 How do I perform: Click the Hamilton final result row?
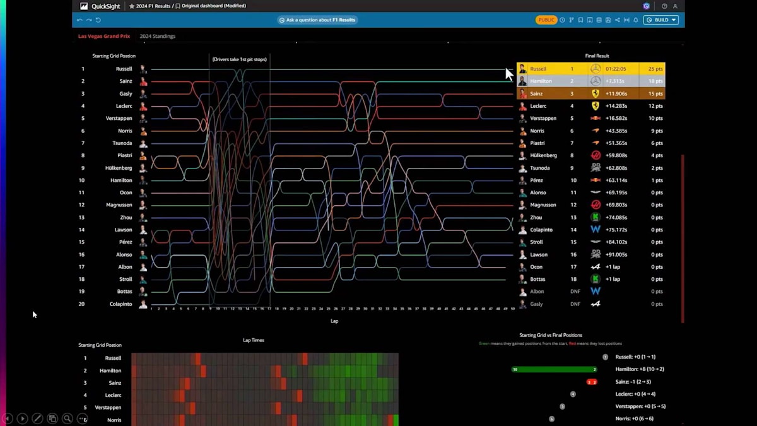pos(591,81)
